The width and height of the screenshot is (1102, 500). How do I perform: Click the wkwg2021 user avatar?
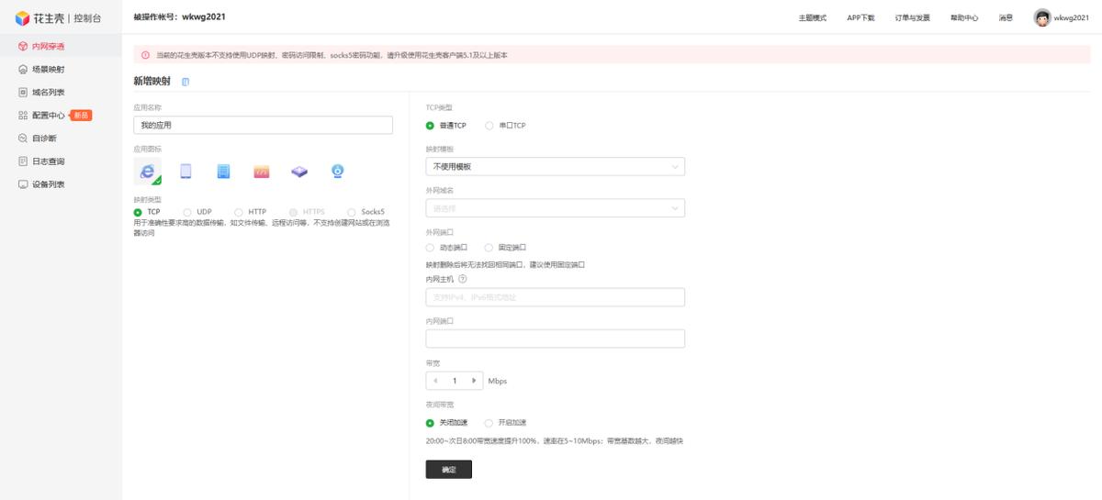[x=1041, y=17]
